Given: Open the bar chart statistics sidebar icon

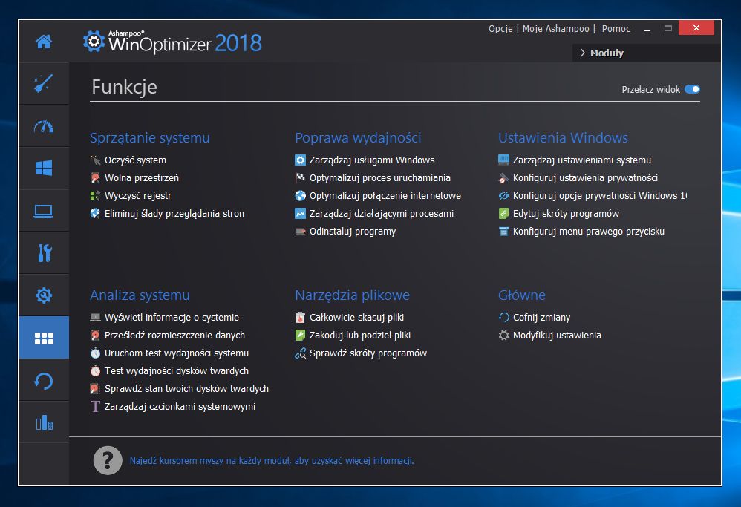Looking at the screenshot, I should pyautogui.click(x=45, y=422).
